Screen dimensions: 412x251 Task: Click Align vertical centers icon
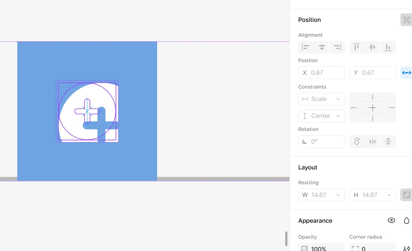[372, 47]
